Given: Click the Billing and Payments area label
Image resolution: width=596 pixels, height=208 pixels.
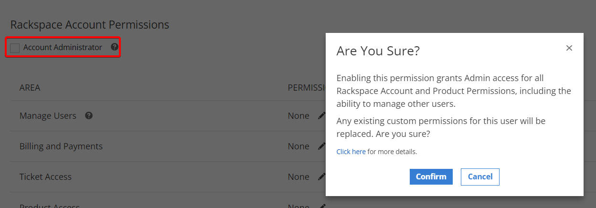Looking at the screenshot, I should click(61, 146).
